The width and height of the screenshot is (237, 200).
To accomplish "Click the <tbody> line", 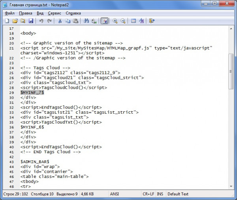I will click(30, 181).
